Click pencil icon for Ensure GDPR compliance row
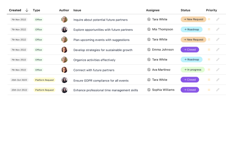226x142 pixels. coord(218,80)
